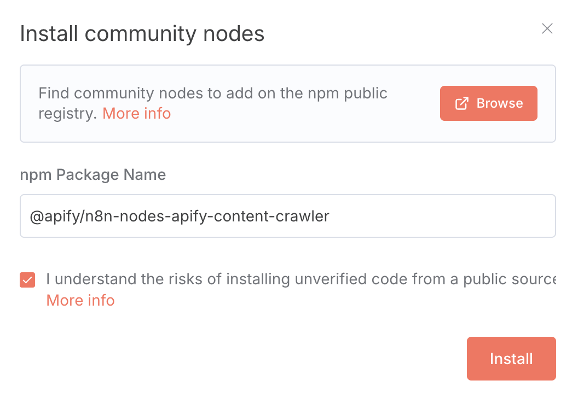The image size is (578, 398).
Task: Click More info under the risk statement
Action: pos(80,300)
